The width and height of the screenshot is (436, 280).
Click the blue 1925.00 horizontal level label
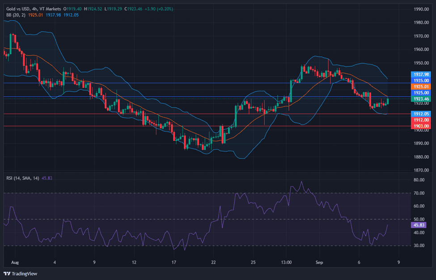pyautogui.click(x=420, y=93)
